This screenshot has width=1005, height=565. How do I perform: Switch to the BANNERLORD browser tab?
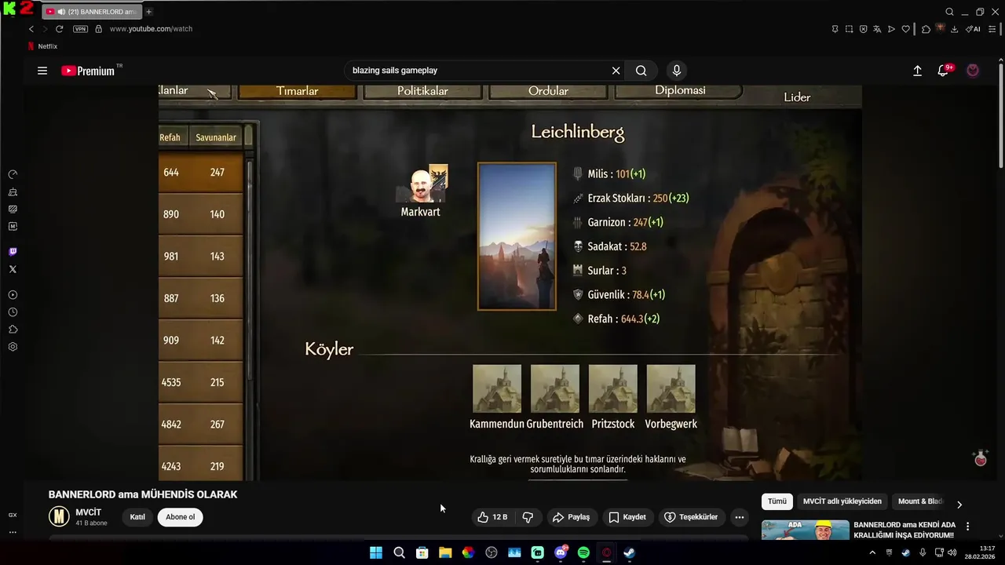pyautogui.click(x=91, y=12)
